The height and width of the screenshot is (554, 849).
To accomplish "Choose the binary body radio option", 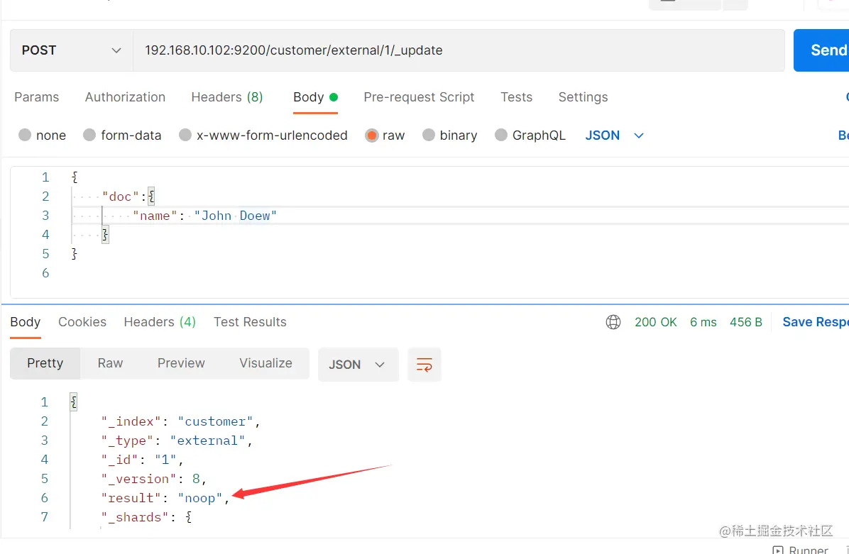I will tap(429, 135).
